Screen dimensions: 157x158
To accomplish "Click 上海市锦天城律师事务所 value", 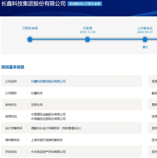I will point(47,140).
